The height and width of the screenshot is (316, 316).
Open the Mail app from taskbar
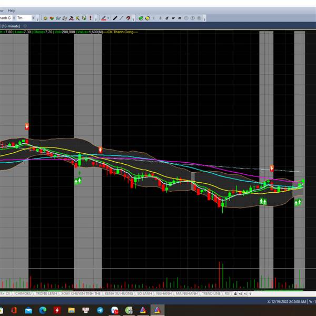coord(28,310)
